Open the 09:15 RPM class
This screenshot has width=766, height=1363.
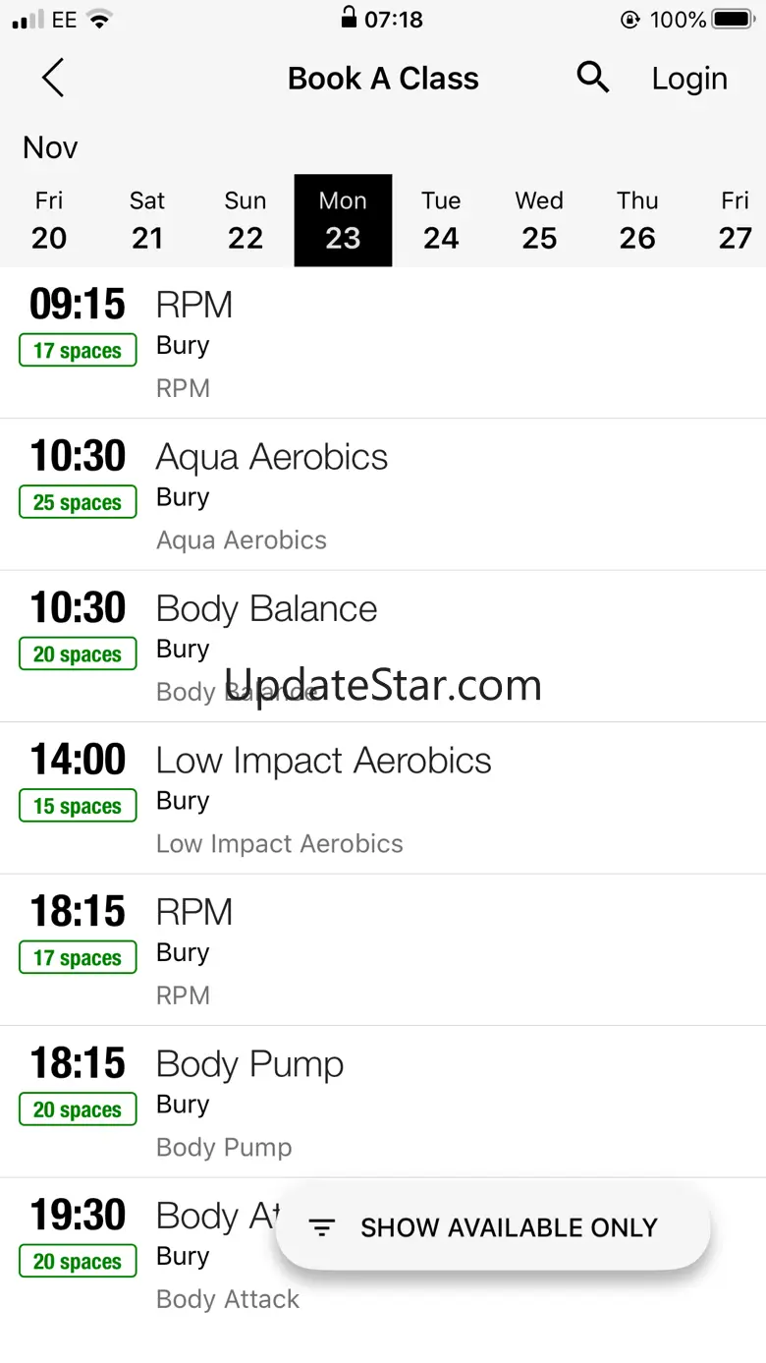pyautogui.click(x=383, y=343)
